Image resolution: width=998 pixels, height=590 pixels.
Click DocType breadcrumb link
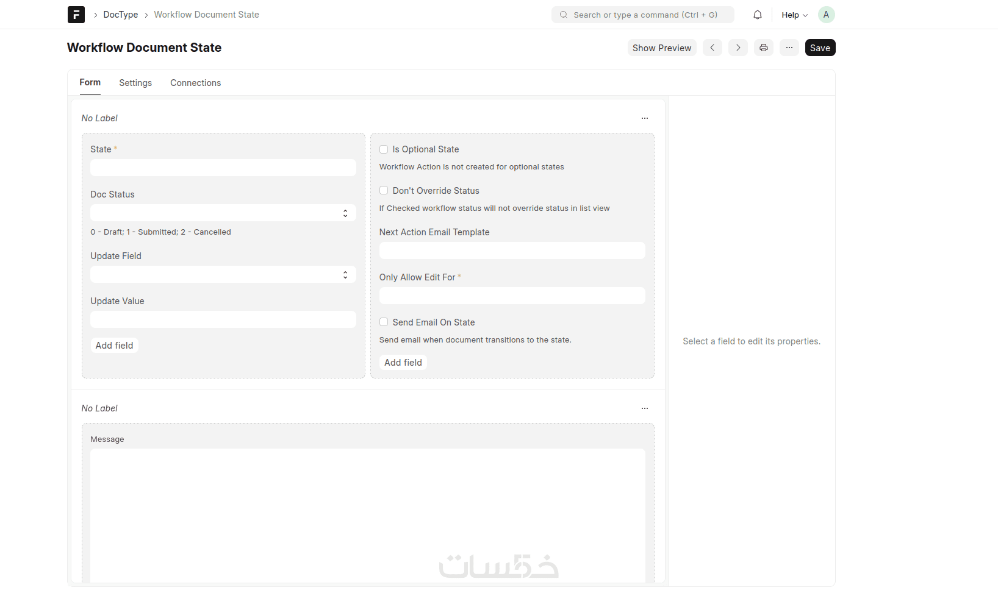coord(121,15)
